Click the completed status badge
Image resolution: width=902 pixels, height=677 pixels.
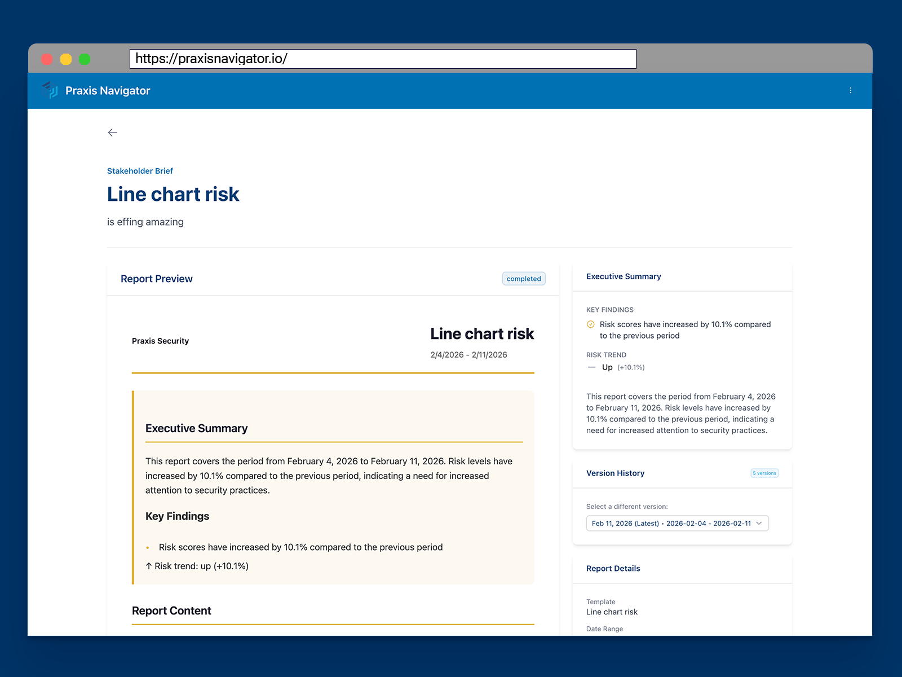[523, 278]
